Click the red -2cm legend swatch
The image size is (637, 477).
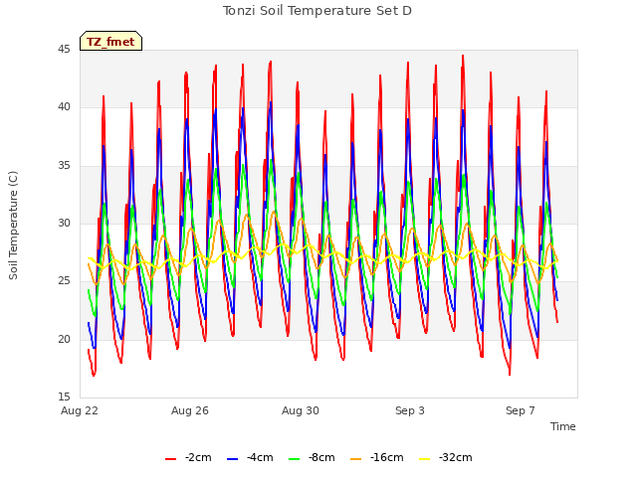pos(170,459)
